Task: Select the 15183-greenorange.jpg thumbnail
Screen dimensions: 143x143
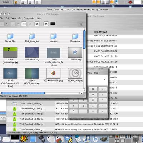Action: click(x=10, y=52)
